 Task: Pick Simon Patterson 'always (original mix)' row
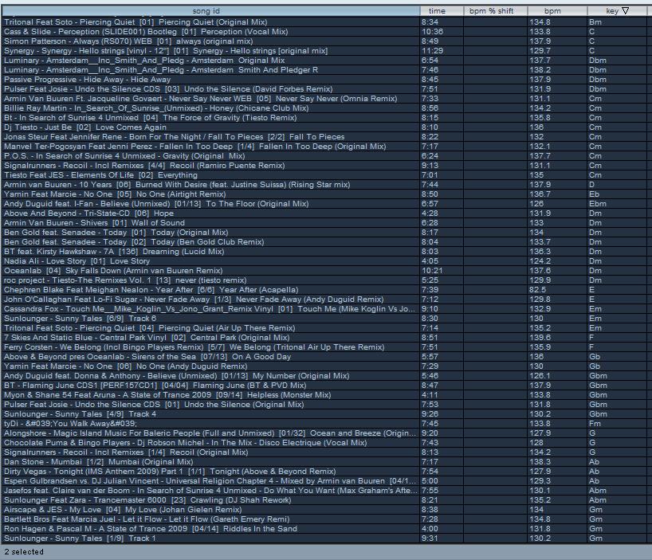(x=324, y=41)
